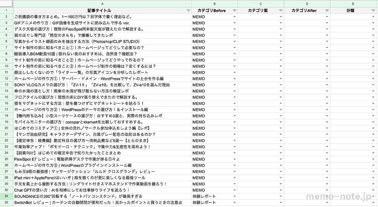
Task: Click the select-all corner box
Action: tap(6, 4)
